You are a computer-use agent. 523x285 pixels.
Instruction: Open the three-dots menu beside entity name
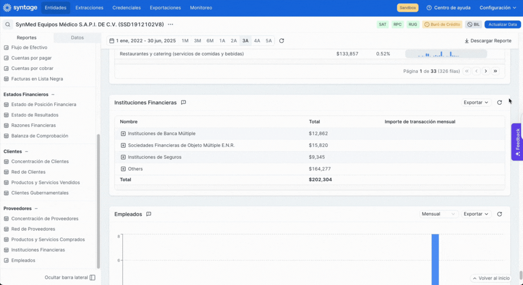(x=171, y=25)
